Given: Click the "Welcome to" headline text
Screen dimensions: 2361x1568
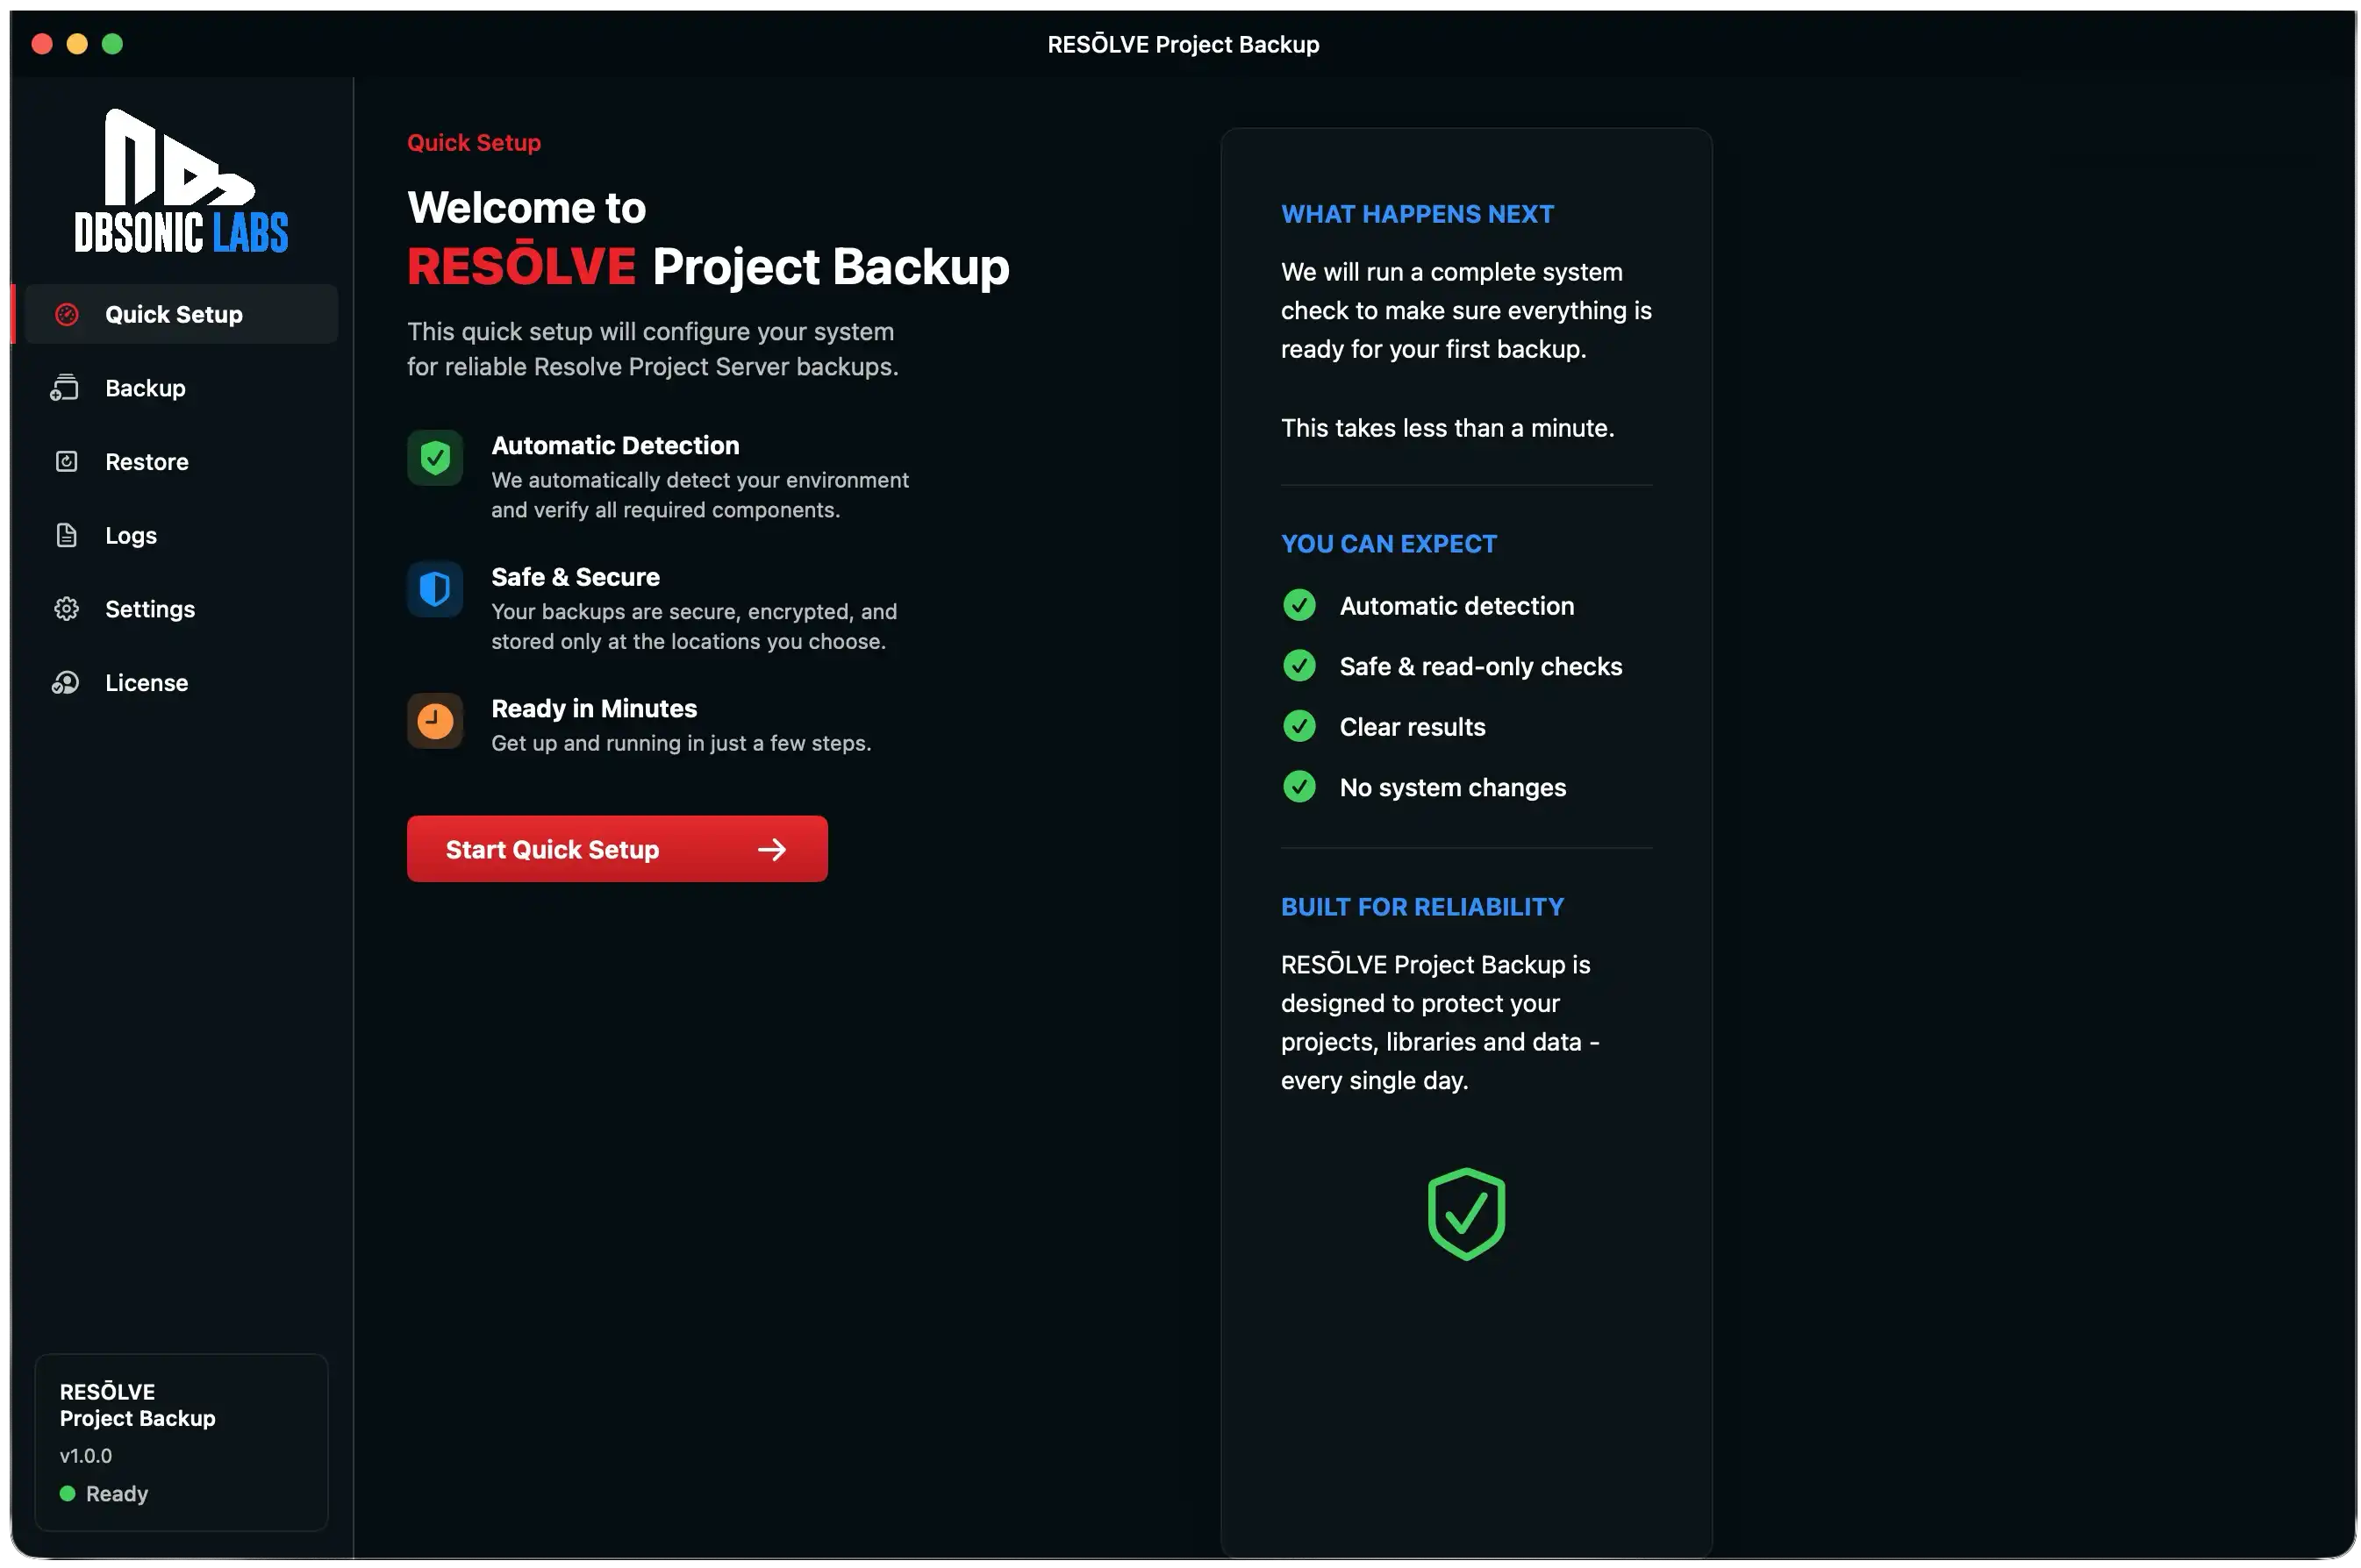Looking at the screenshot, I should point(527,208).
